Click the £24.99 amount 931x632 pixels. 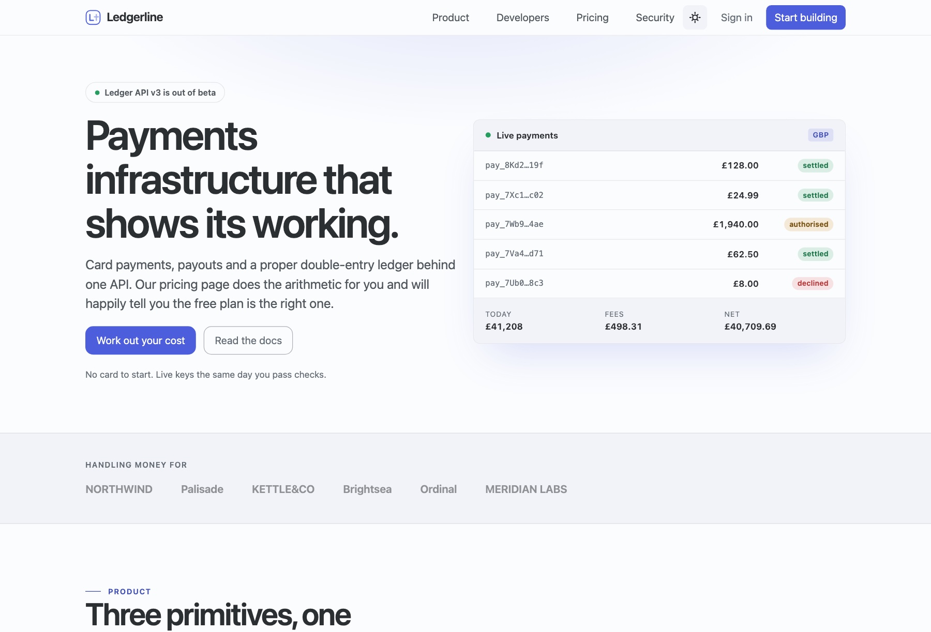tap(743, 195)
